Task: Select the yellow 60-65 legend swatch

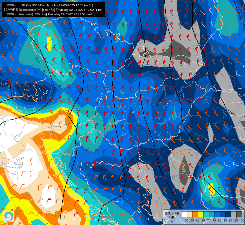Action: coord(200,214)
